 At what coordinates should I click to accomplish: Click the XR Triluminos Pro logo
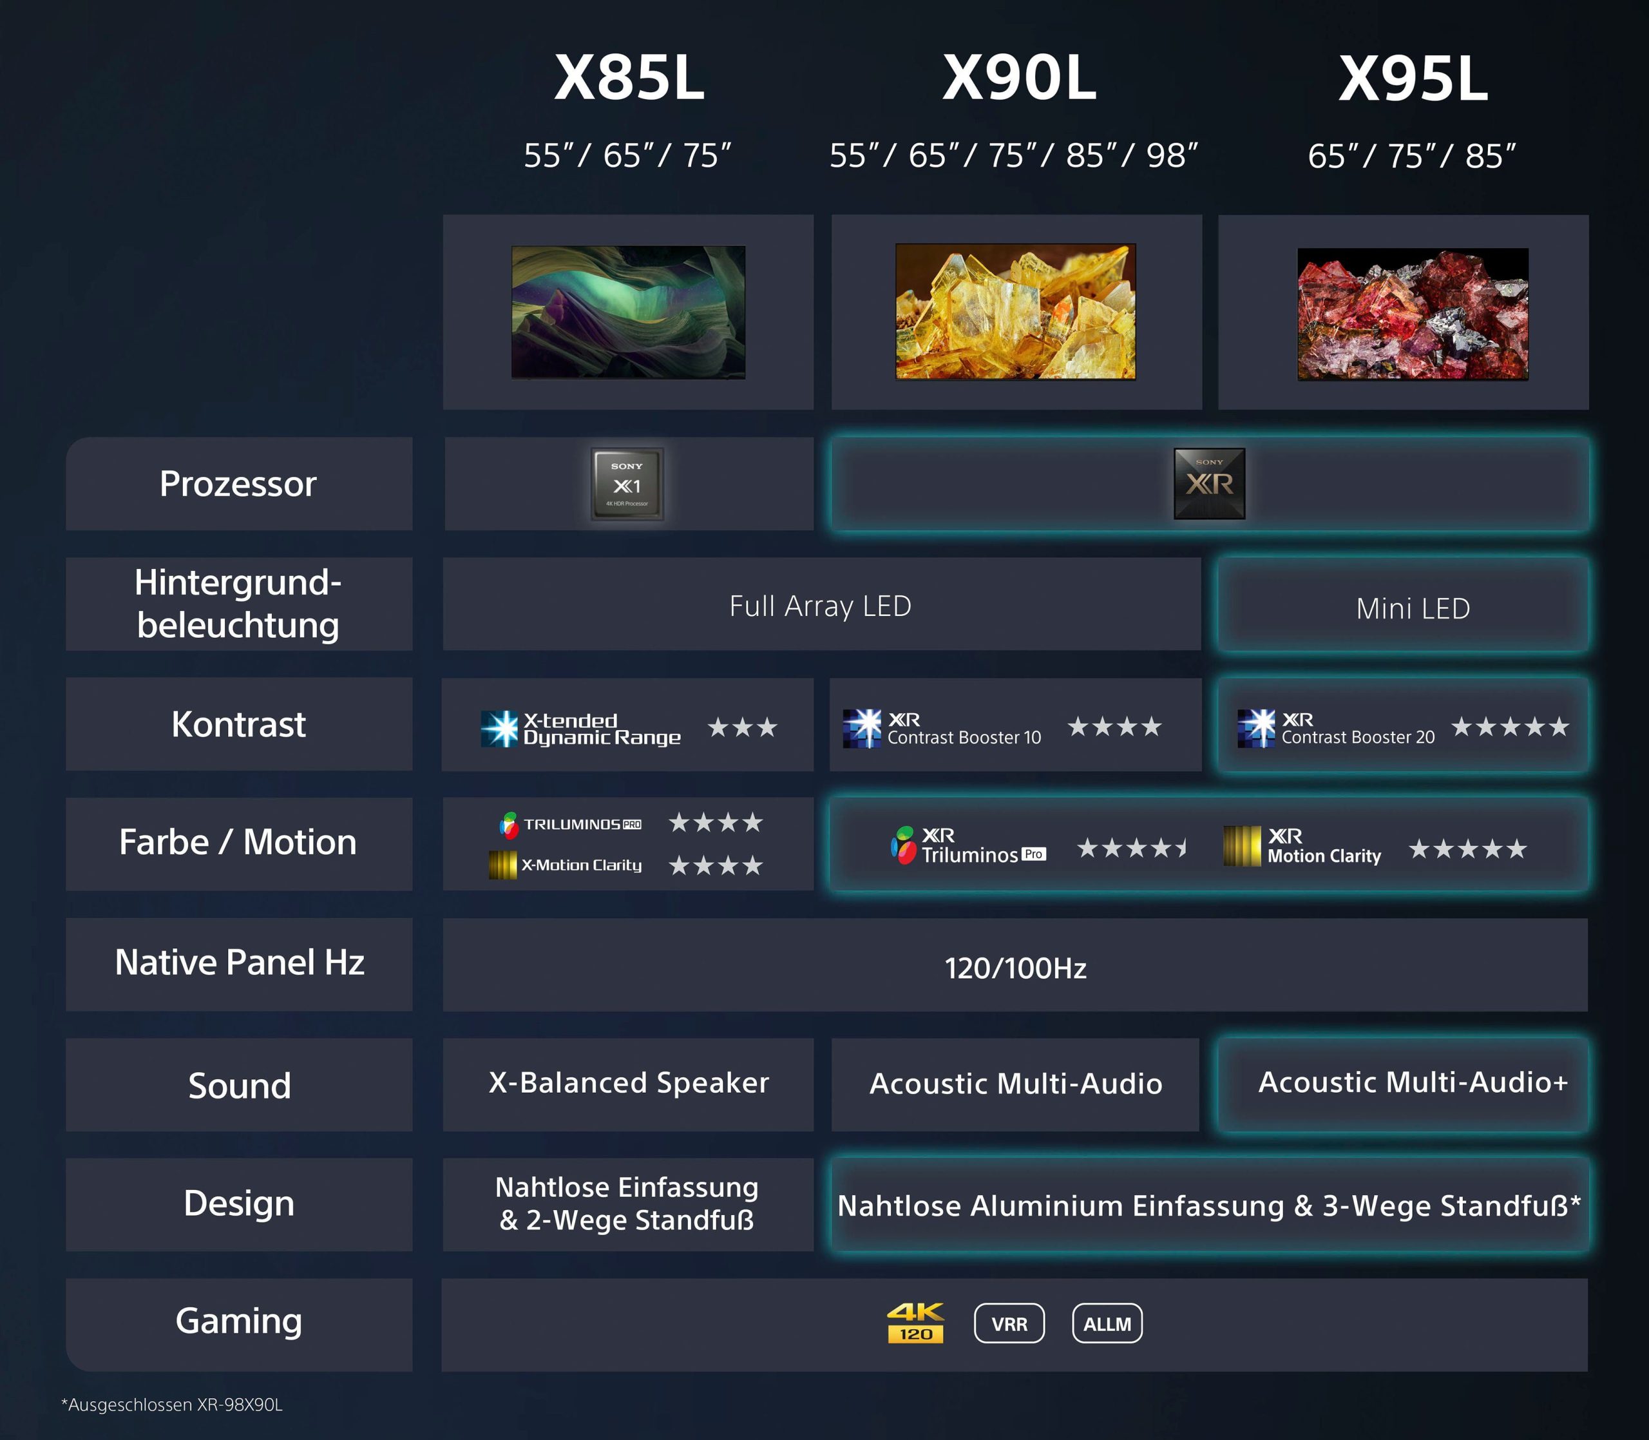tap(968, 845)
